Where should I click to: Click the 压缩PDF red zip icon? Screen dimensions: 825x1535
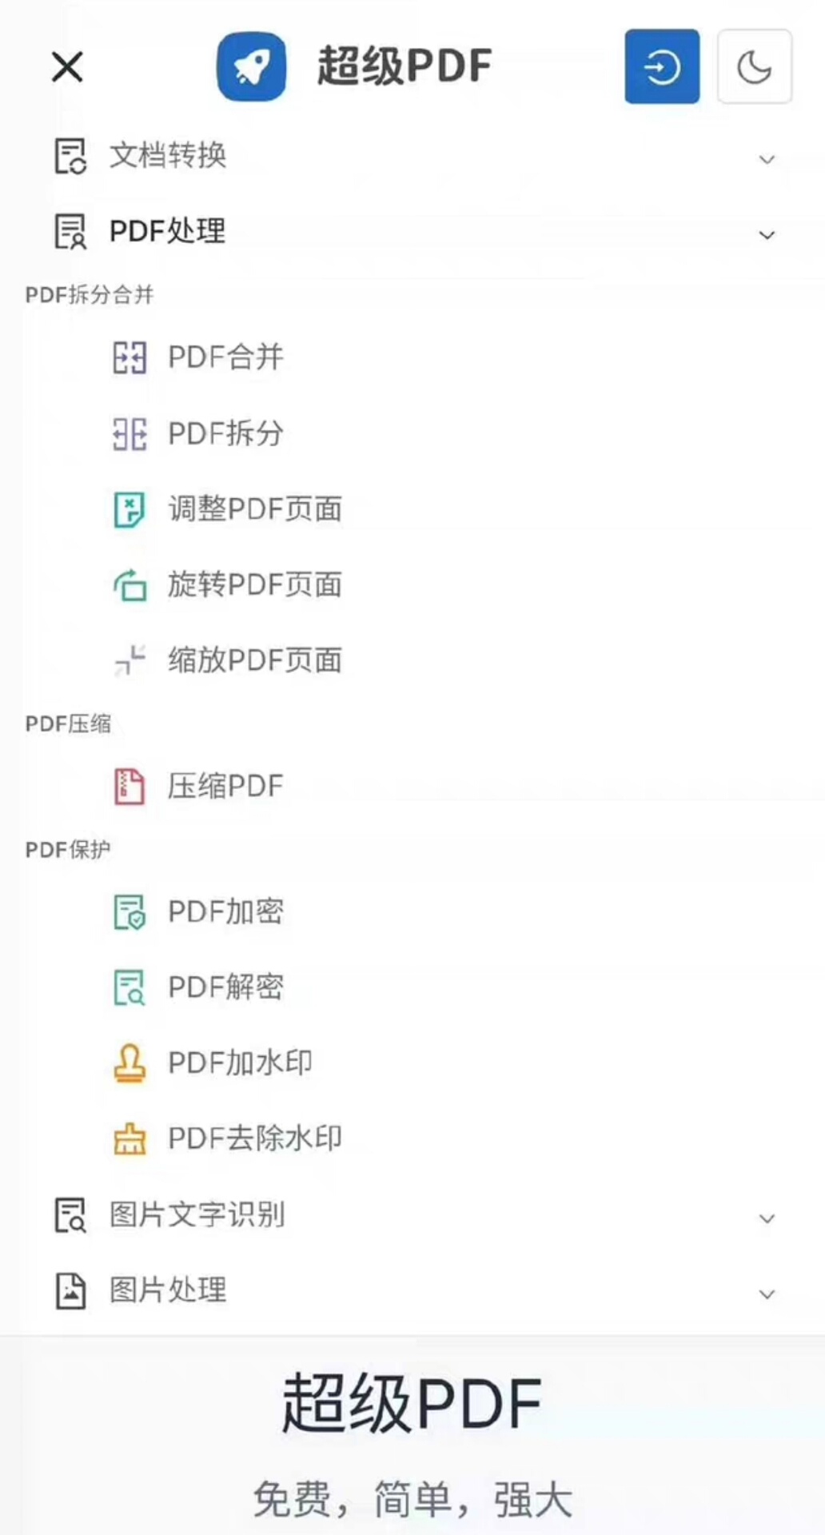pyautogui.click(x=130, y=786)
